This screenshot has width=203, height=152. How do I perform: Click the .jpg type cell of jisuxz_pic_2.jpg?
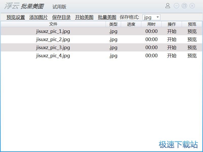pyautogui.click(x=113, y=40)
